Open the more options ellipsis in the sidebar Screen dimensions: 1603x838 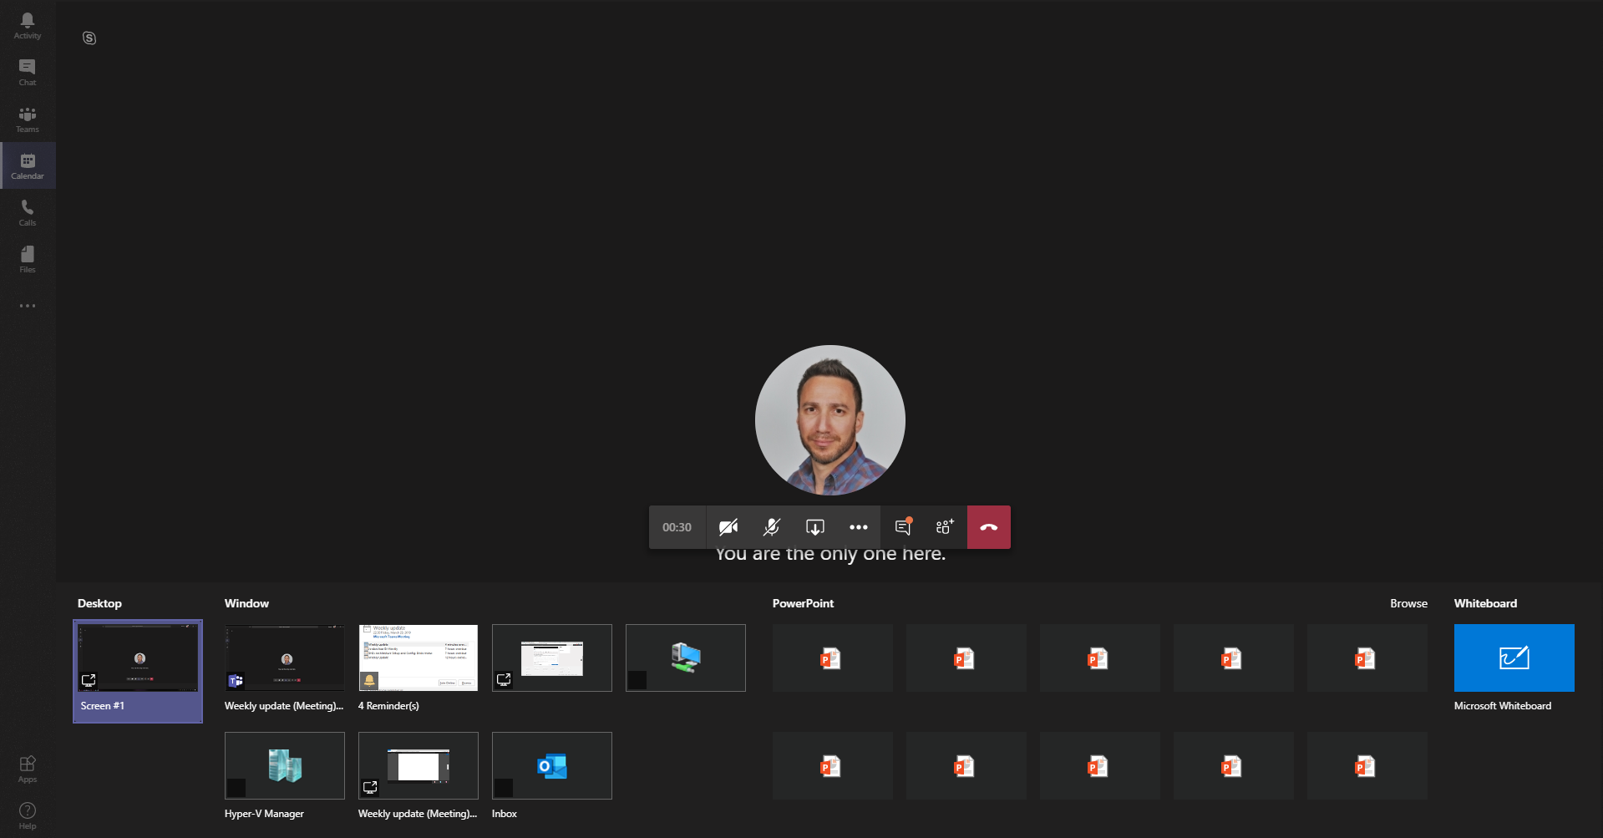[x=27, y=306]
